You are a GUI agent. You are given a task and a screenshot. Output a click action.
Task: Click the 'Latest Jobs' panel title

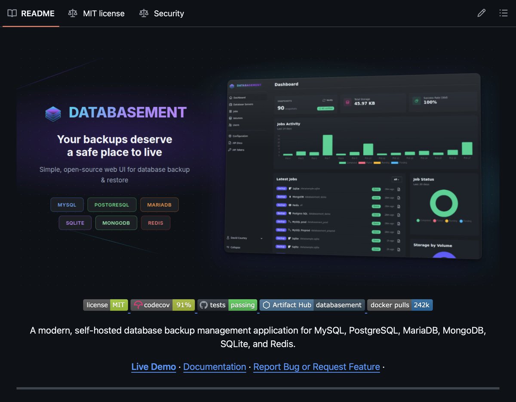coord(287,179)
